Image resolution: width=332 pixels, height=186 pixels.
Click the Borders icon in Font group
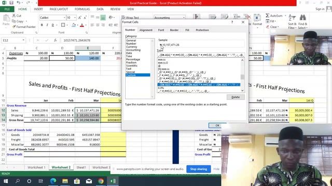(63, 25)
